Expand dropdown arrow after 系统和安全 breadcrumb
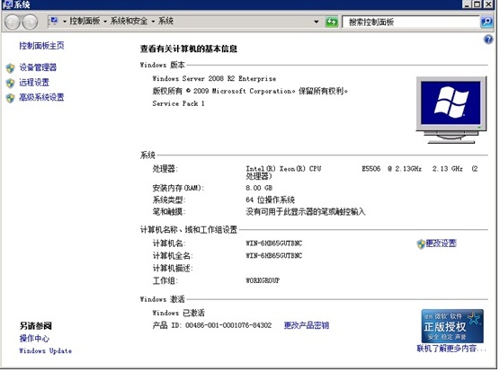Screen dimensions: 500x372 coord(153,22)
